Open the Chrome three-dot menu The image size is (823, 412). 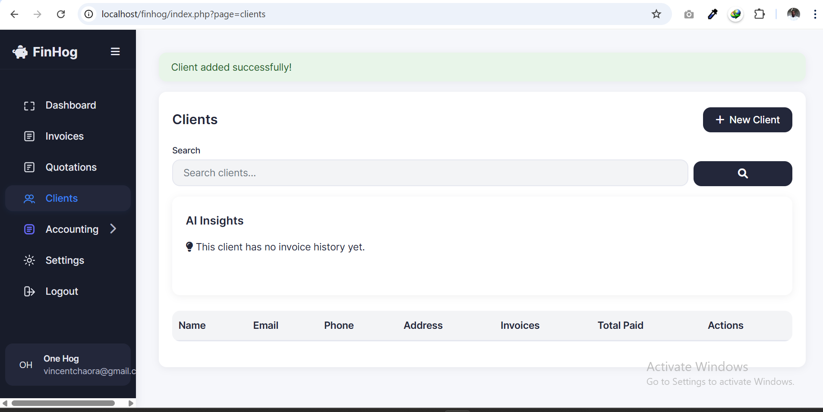pos(814,14)
